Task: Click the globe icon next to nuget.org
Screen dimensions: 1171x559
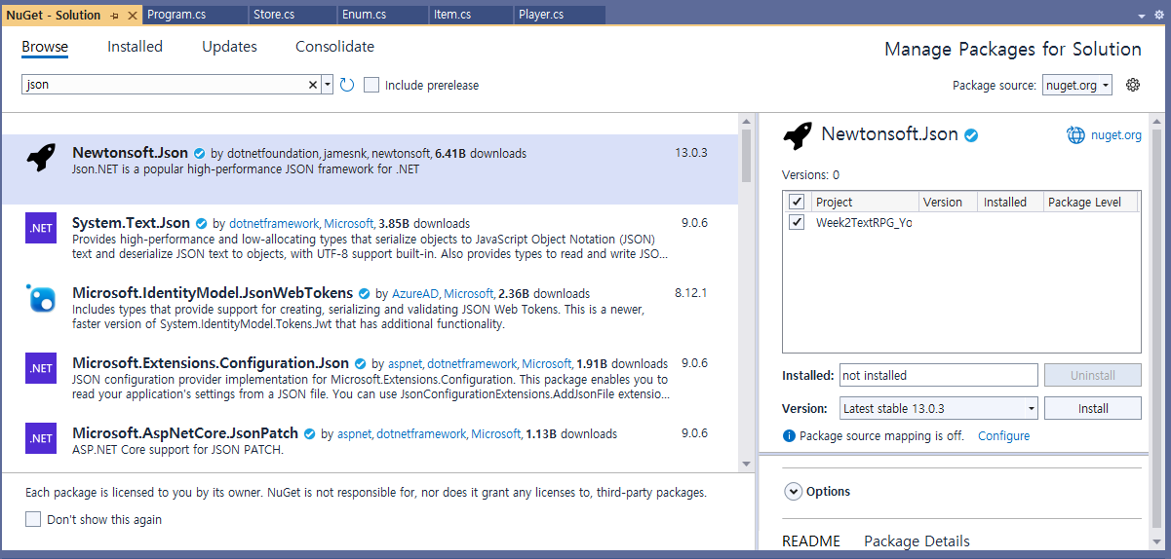Action: 1075,135
